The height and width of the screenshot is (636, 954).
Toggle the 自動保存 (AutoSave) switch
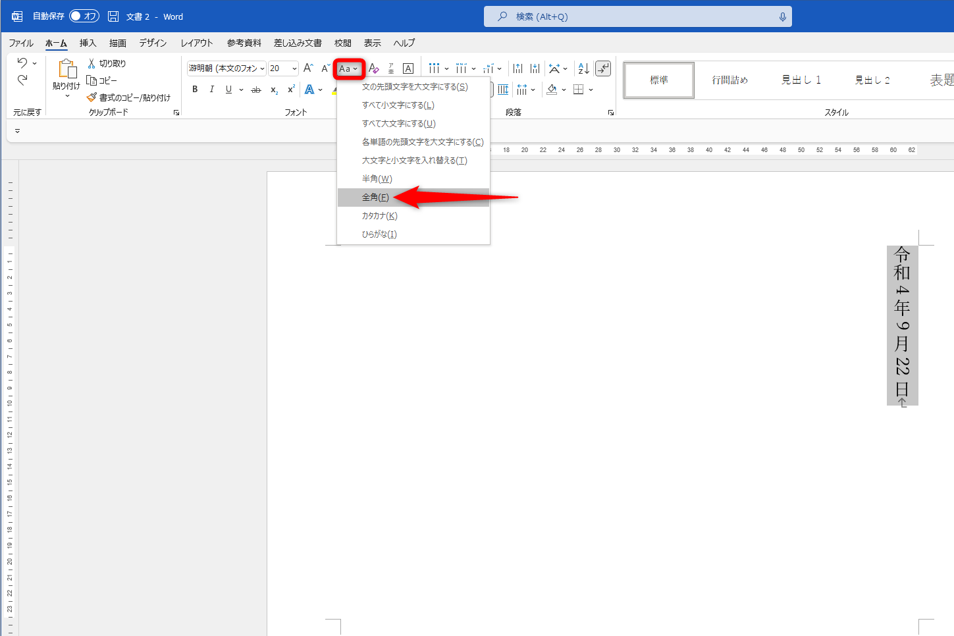point(84,16)
